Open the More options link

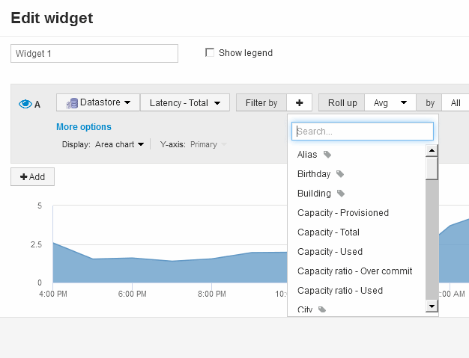click(x=84, y=127)
